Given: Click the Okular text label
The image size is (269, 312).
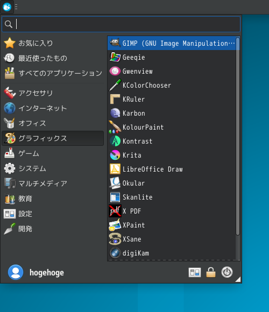Looking at the screenshot, I should tap(134, 183).
